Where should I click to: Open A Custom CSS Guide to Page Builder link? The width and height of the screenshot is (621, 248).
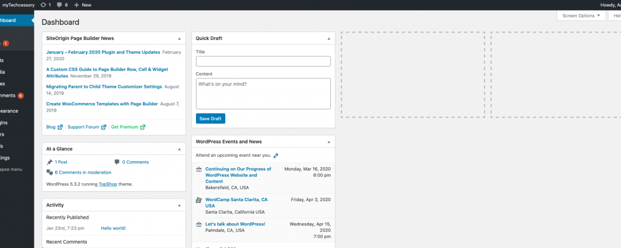107,72
